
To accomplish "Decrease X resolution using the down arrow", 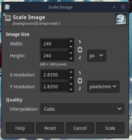I will 71,78.
